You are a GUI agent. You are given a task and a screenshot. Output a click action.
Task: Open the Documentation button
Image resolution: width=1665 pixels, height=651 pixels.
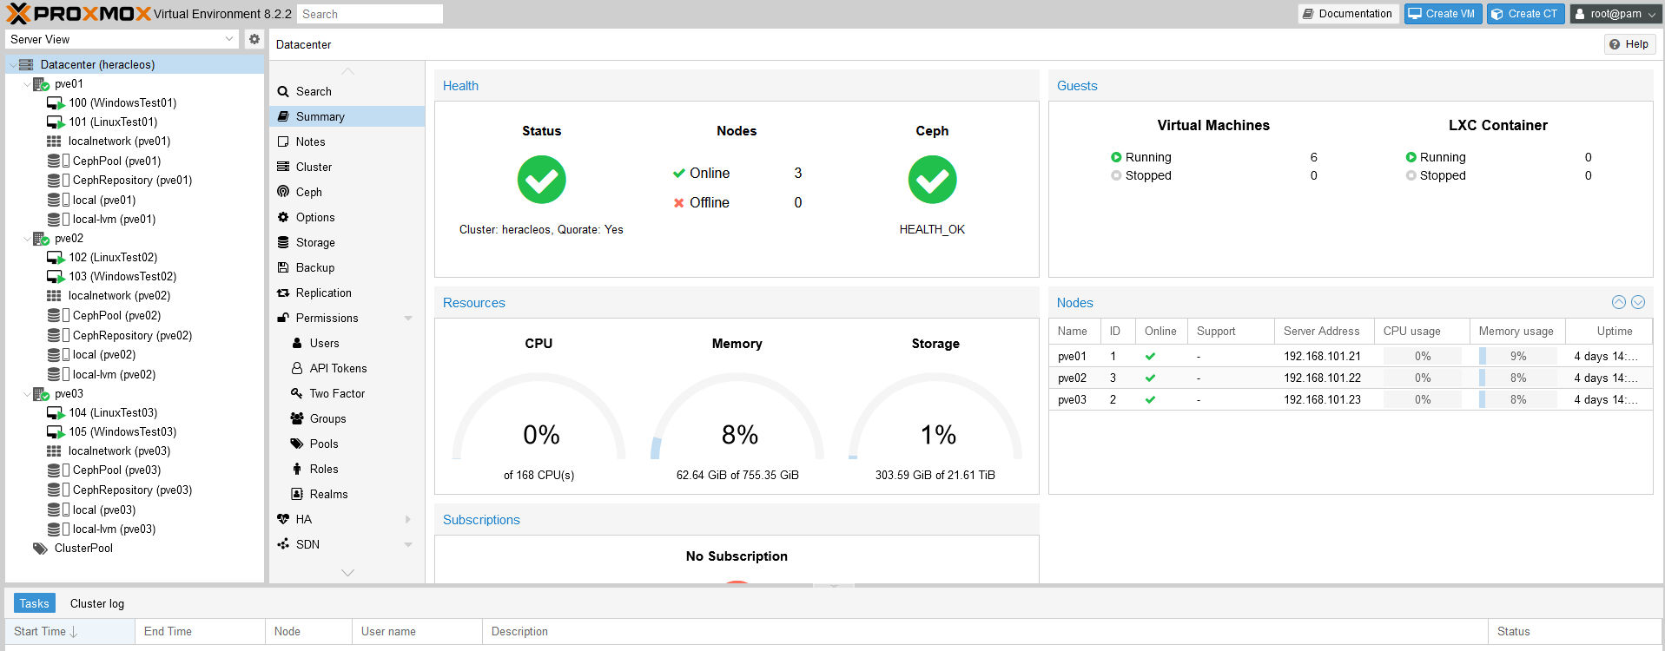pos(1346,14)
